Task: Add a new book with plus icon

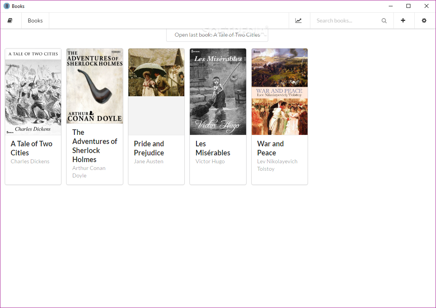Action: [x=403, y=21]
